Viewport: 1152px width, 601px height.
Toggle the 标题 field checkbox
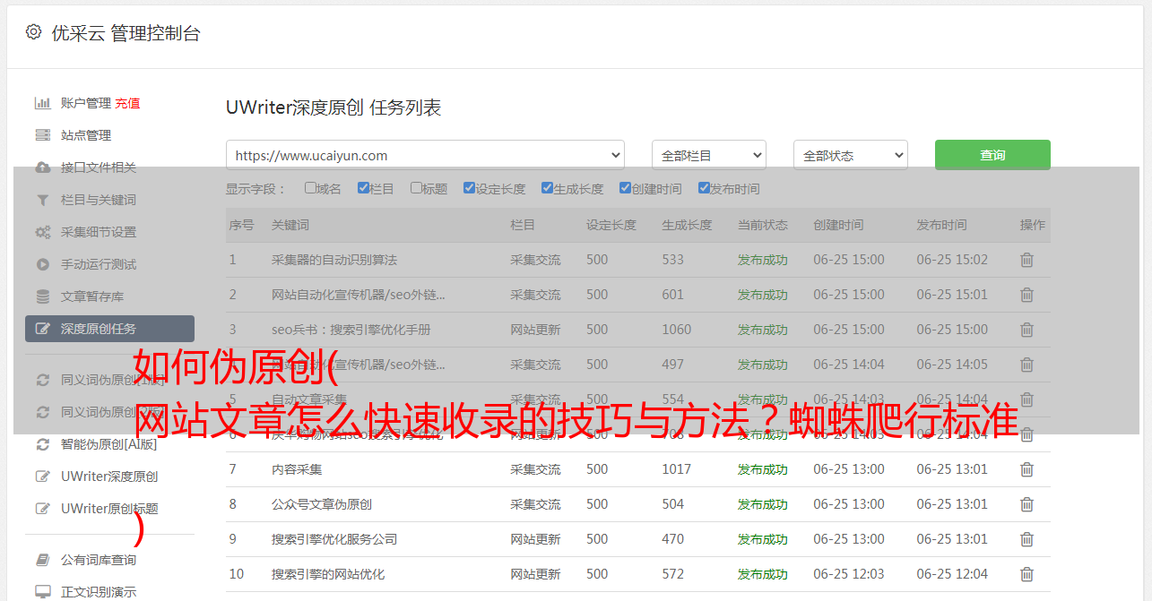[416, 188]
